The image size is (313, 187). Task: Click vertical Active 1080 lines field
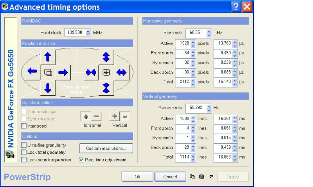click(183, 119)
